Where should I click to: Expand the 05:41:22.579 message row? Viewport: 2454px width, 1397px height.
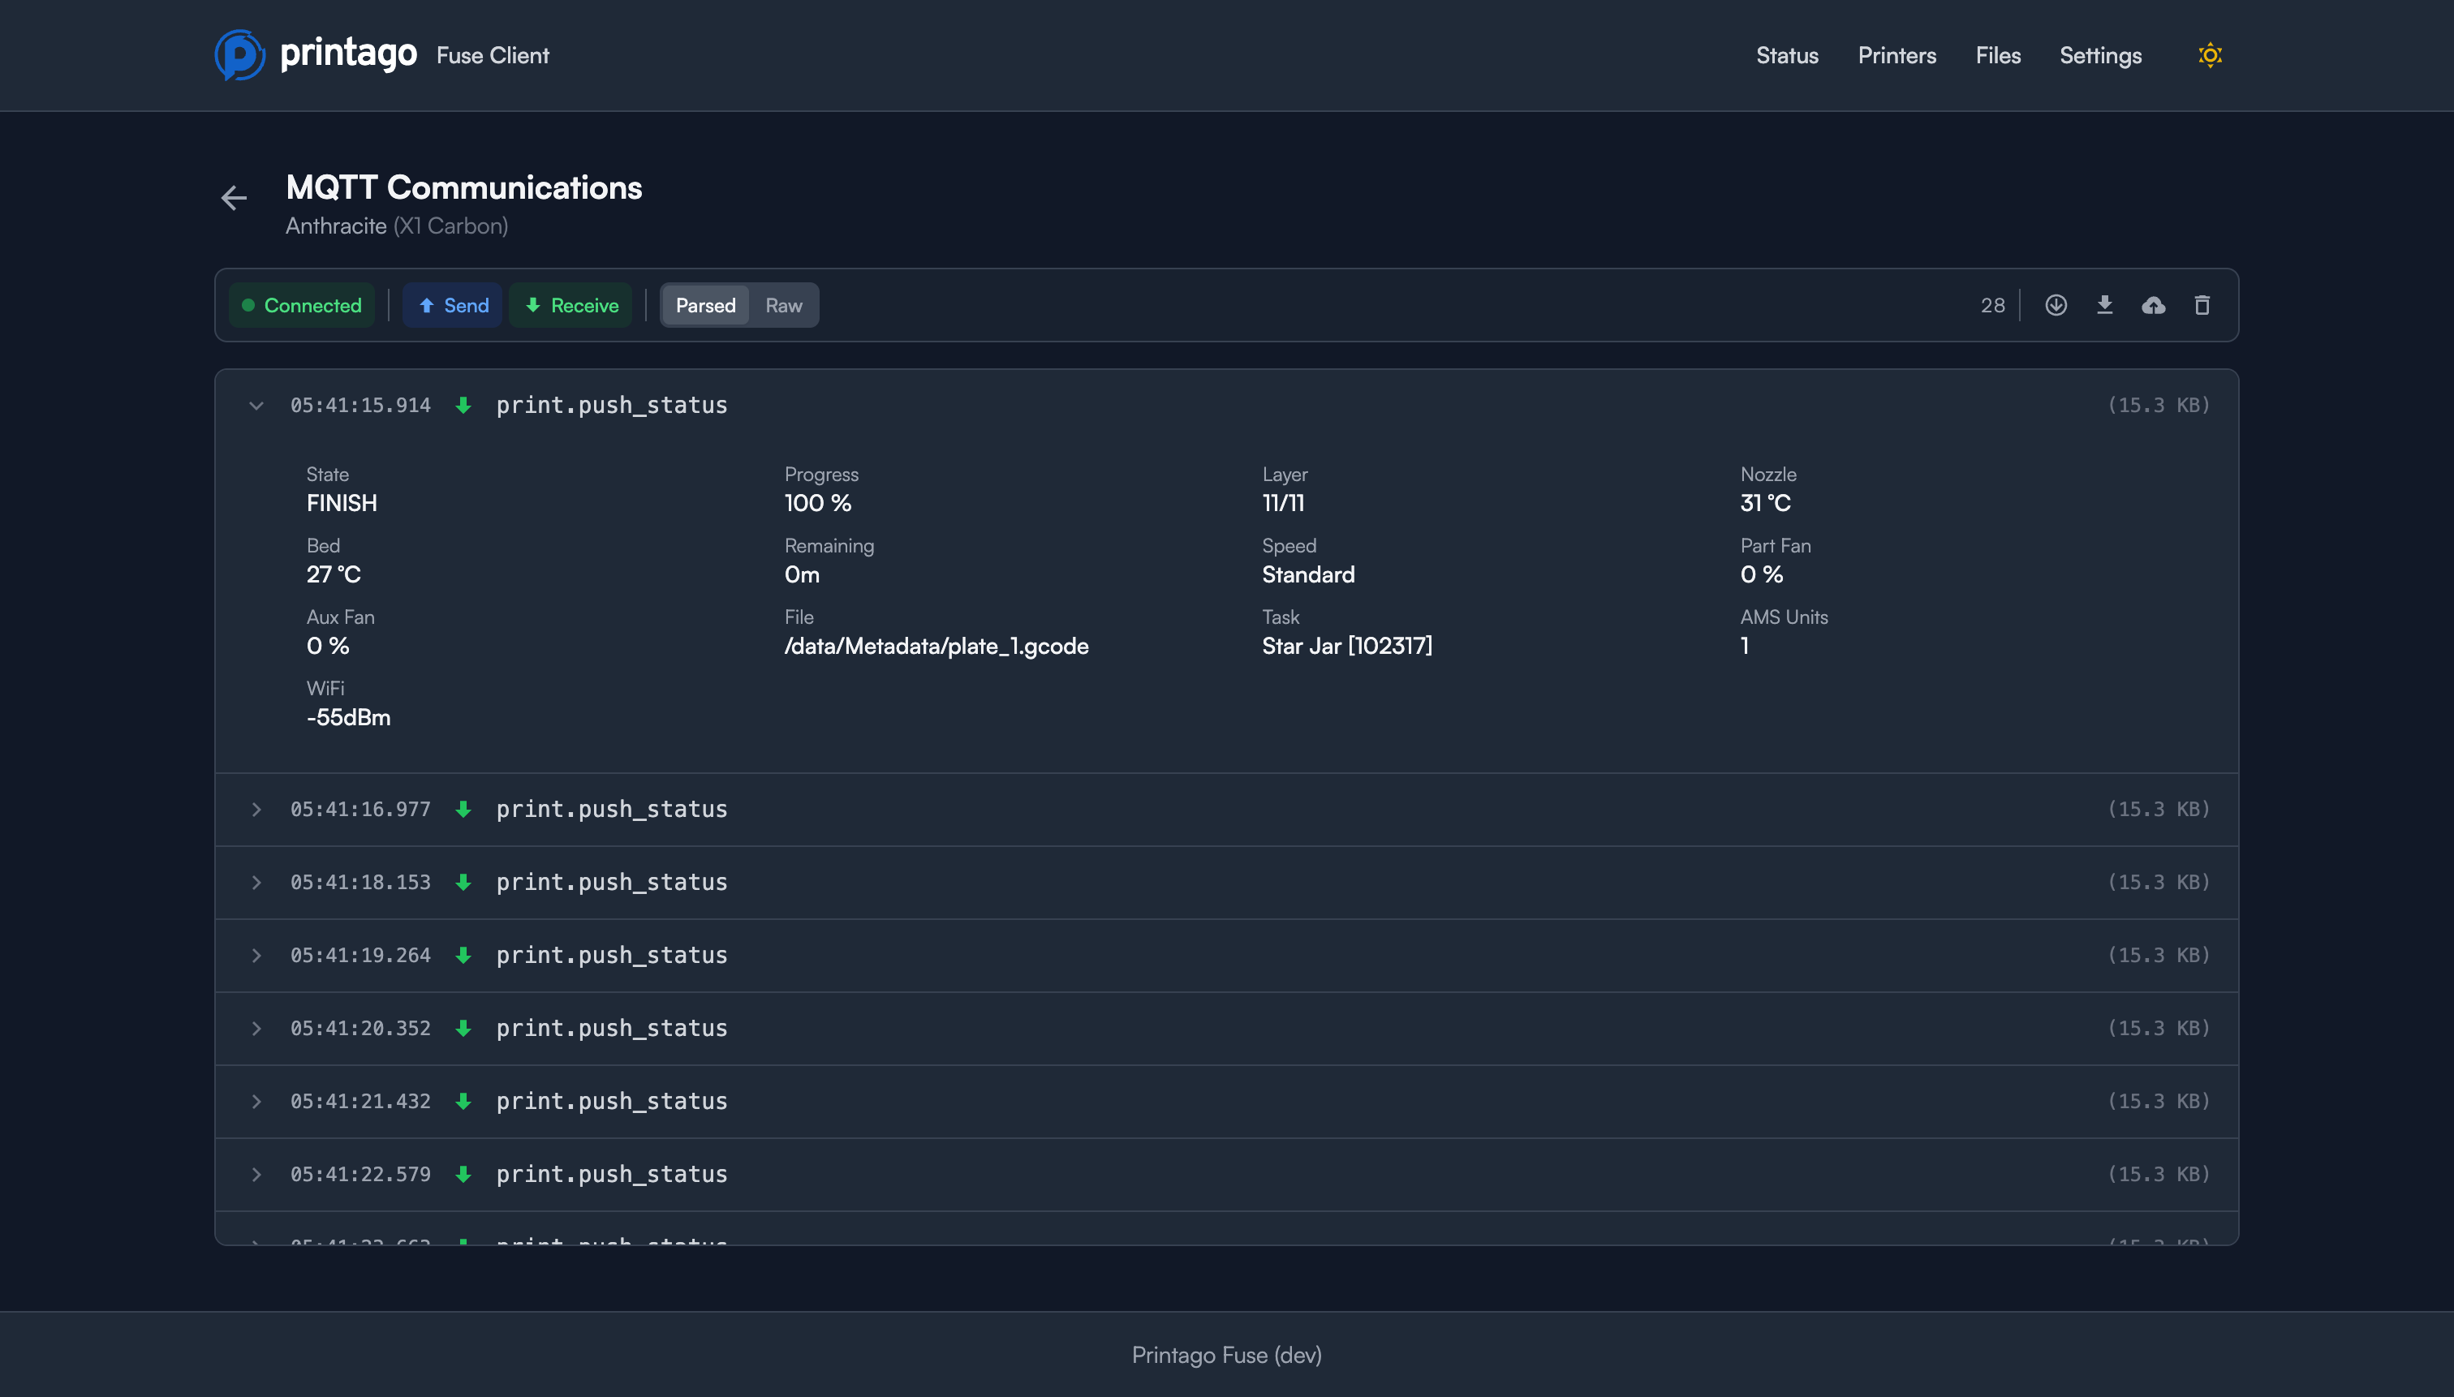point(256,1173)
